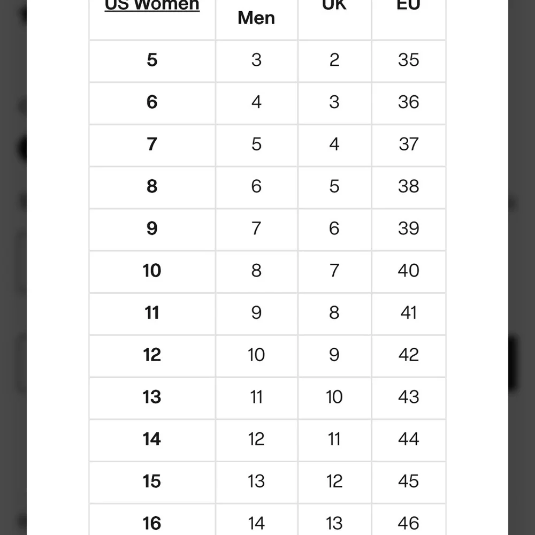This screenshot has height=535, width=535.
Task: Pick UK size 13 cell
Action: (334, 523)
